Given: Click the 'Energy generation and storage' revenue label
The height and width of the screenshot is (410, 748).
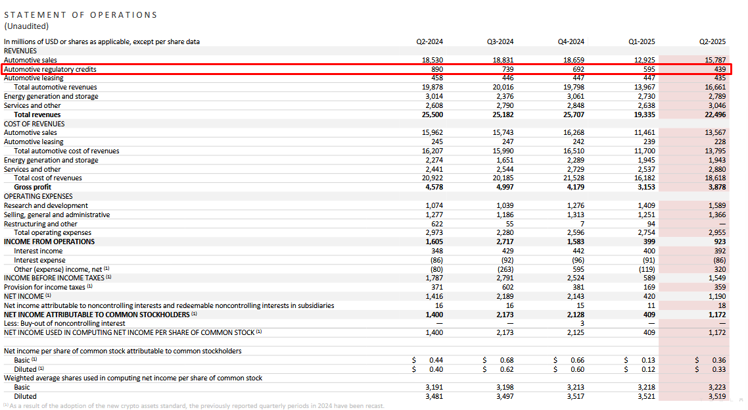Looking at the screenshot, I should (51, 96).
